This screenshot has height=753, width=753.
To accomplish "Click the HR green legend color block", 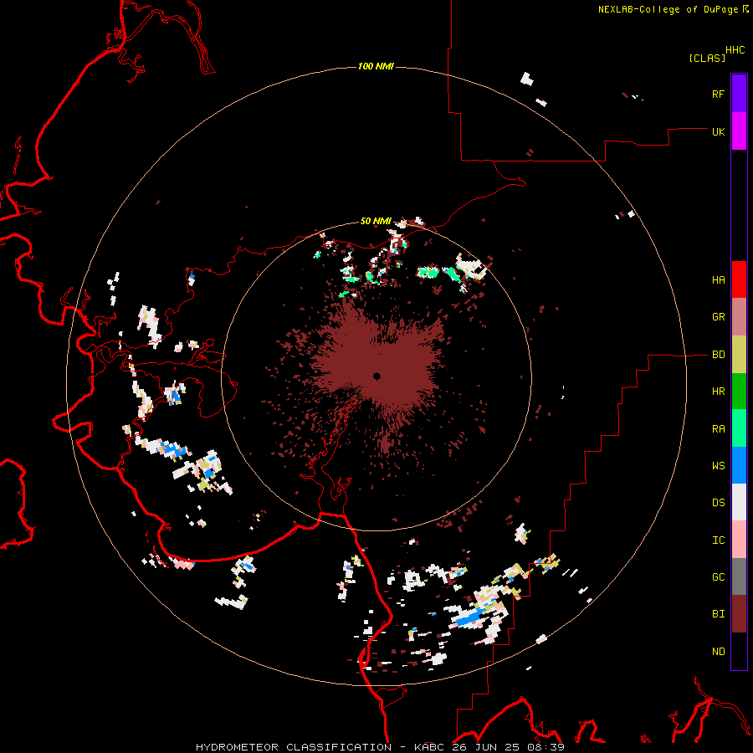I will tap(739, 392).
